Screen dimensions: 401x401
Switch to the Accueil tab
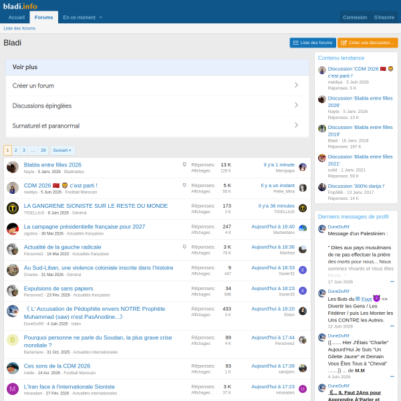(17, 17)
